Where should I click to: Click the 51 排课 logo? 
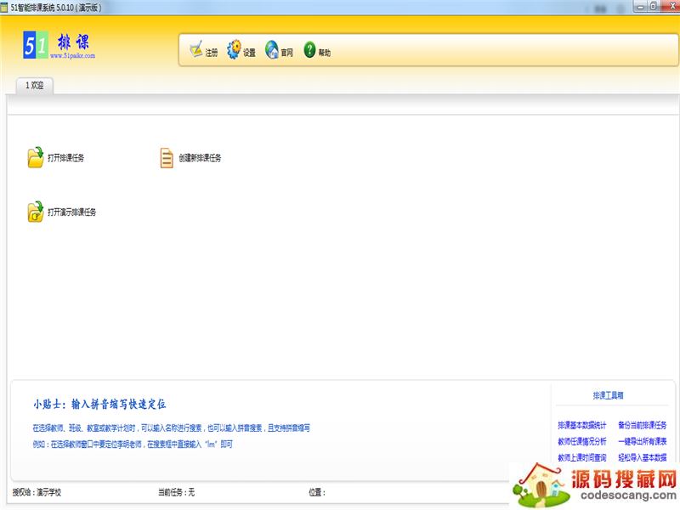58,45
